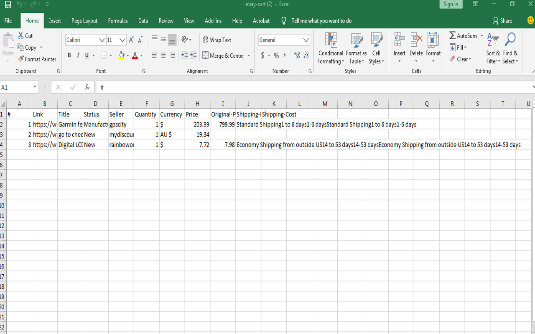535x334 pixels.
Task: Click the Sort & Filter icon
Action: tap(493, 40)
